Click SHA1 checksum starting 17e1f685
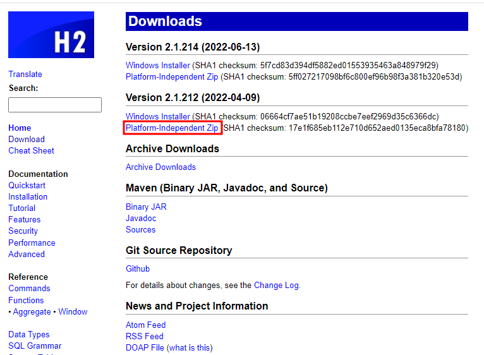The height and width of the screenshot is (355, 484). click(x=377, y=128)
